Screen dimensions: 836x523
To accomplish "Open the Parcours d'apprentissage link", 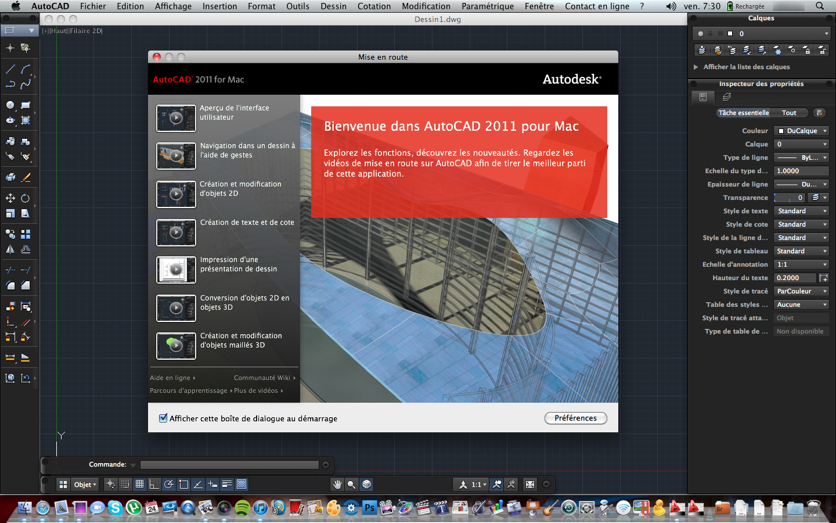I will [190, 391].
